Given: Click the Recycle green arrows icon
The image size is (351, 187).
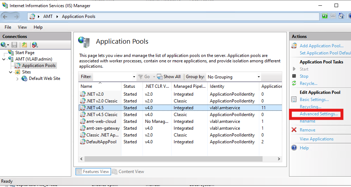Looking at the screenshot, I should click(x=294, y=83).
